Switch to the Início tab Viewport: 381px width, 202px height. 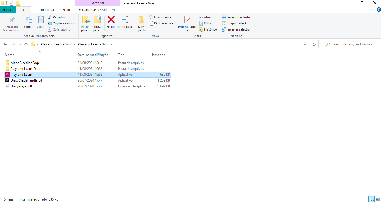(23, 10)
